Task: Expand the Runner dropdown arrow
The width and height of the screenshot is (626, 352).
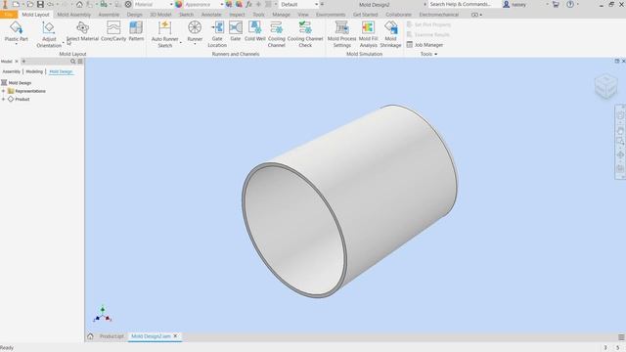Action: coord(195,44)
